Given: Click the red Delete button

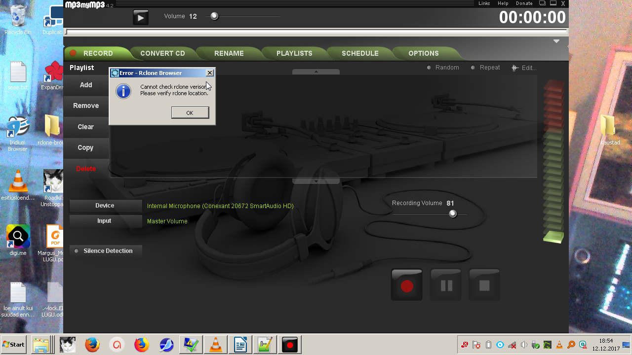Looking at the screenshot, I should [x=86, y=169].
